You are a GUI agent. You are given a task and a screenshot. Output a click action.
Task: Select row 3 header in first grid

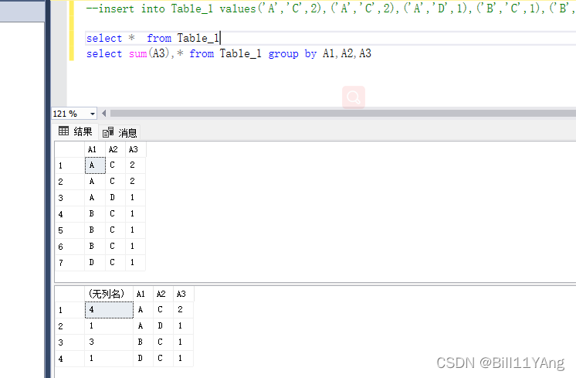(69, 198)
